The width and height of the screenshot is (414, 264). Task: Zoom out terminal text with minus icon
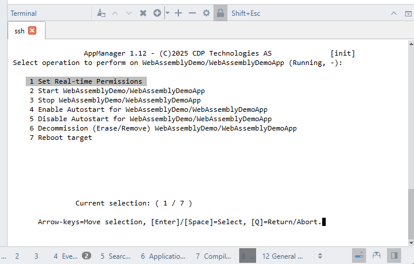tap(192, 13)
